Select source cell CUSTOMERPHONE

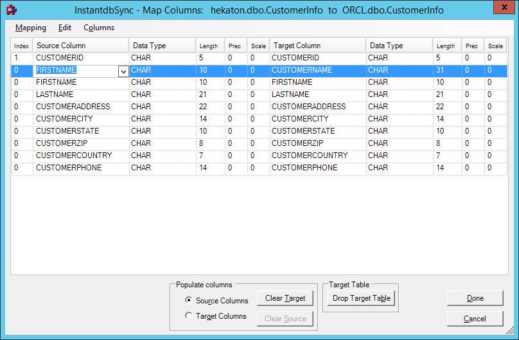point(81,168)
